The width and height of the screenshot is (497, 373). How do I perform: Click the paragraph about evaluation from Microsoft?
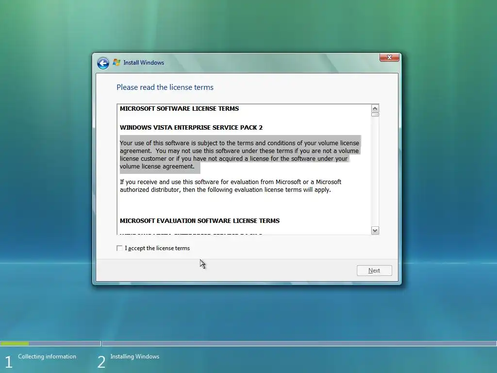click(x=231, y=186)
